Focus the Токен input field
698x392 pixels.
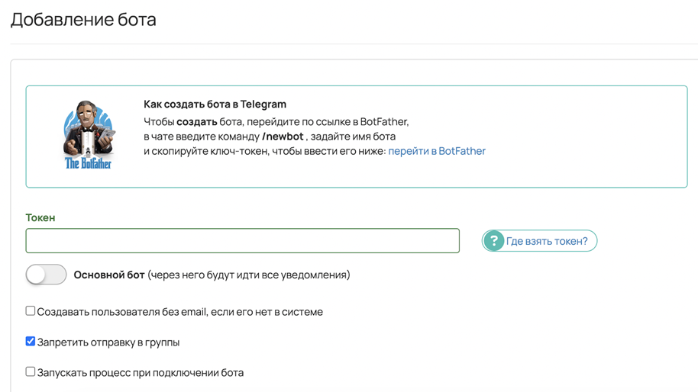[242, 241]
